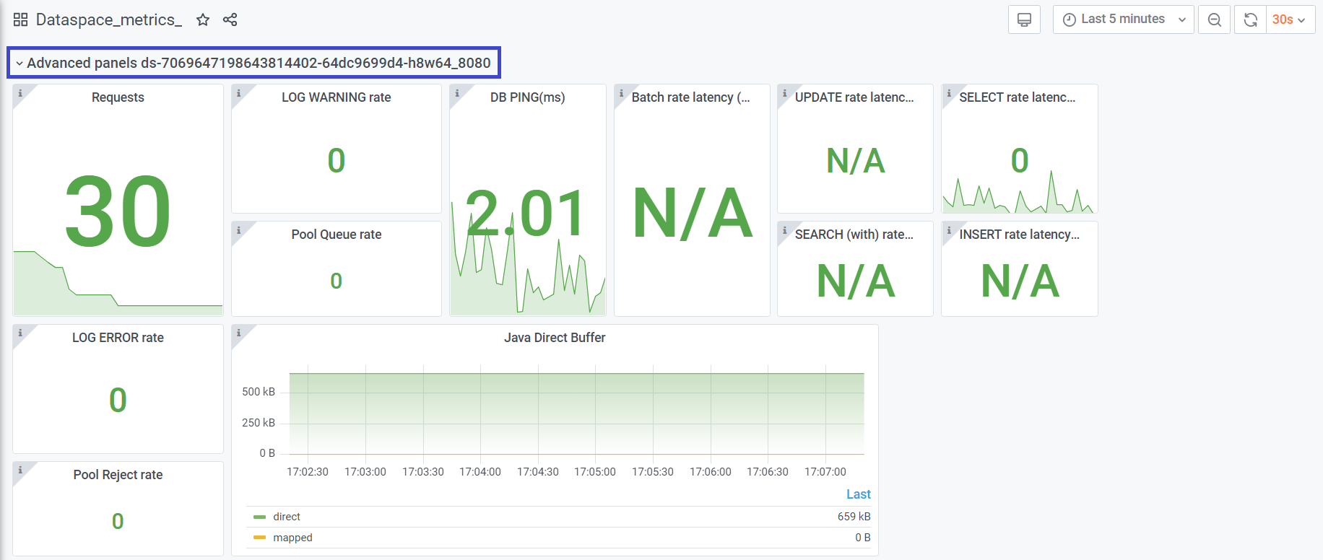Open the Requests panel title menu

coord(118,97)
